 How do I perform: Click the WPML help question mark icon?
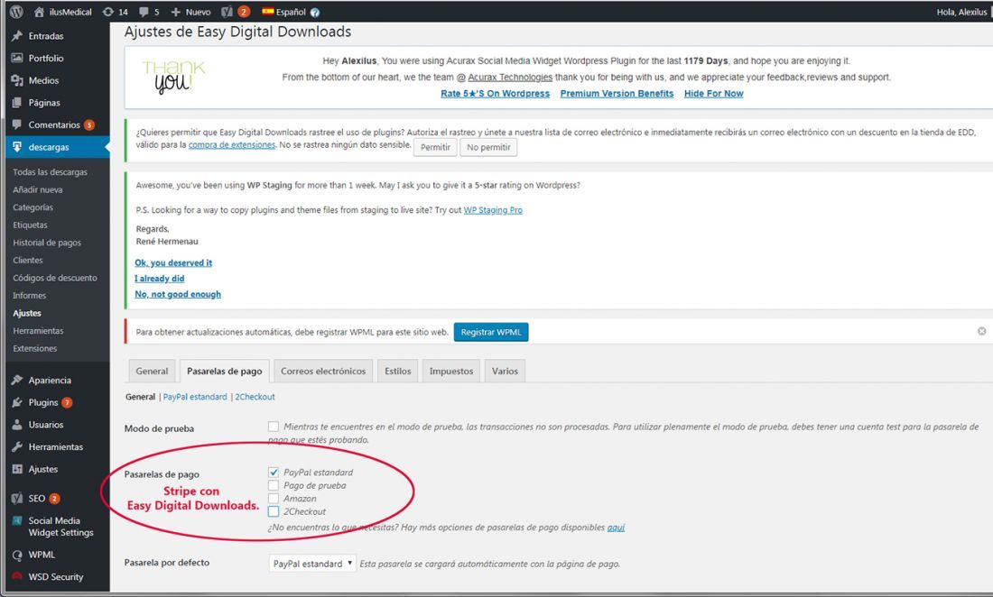point(315,12)
